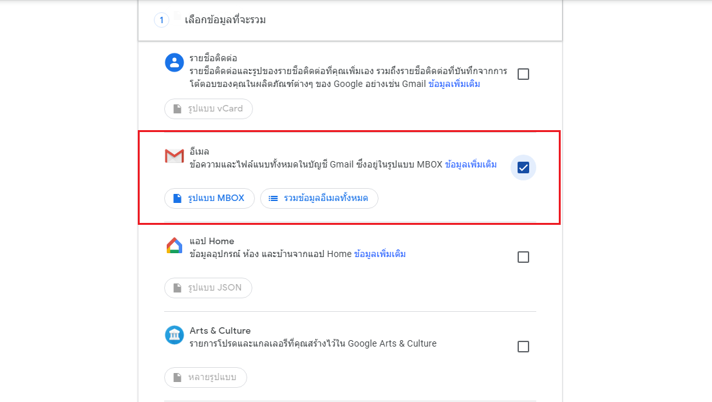Click the Arts & Culture museum icon
Image resolution: width=712 pixels, height=402 pixels.
tap(174, 335)
